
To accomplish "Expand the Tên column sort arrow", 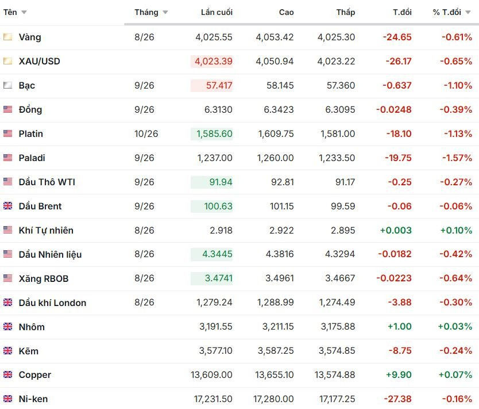I will point(24,12).
